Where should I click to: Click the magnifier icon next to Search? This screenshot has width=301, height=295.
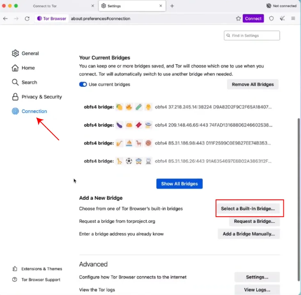coord(15,82)
